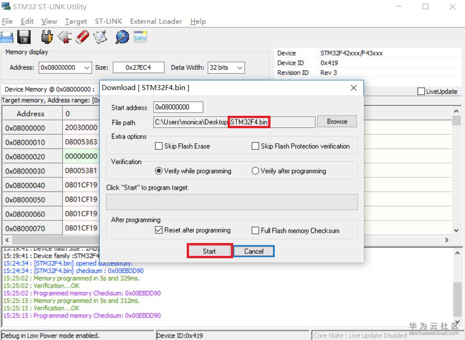The image size is (465, 340).
Task: Maximize the ST-LINK Utility window
Action: [425, 6]
